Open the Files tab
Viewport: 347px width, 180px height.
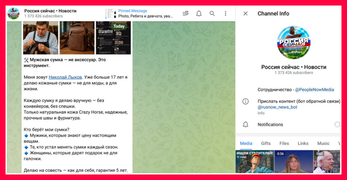(284, 143)
